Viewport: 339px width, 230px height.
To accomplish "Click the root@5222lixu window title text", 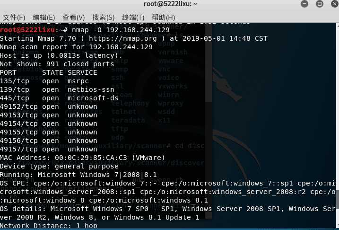I will pos(170,4).
